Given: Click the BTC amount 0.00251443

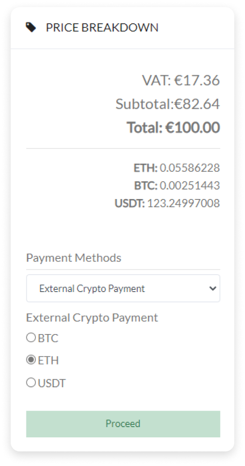Looking at the screenshot, I should click(x=190, y=186).
